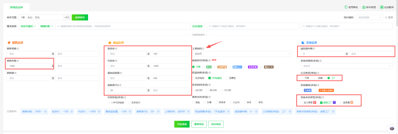Click the 销售件数 minimum field with 1000
Screen dimensions: 398x134
coord(29,66)
